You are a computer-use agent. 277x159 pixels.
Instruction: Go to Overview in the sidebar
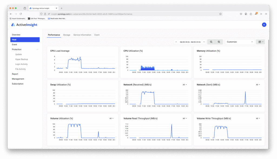(16, 35)
